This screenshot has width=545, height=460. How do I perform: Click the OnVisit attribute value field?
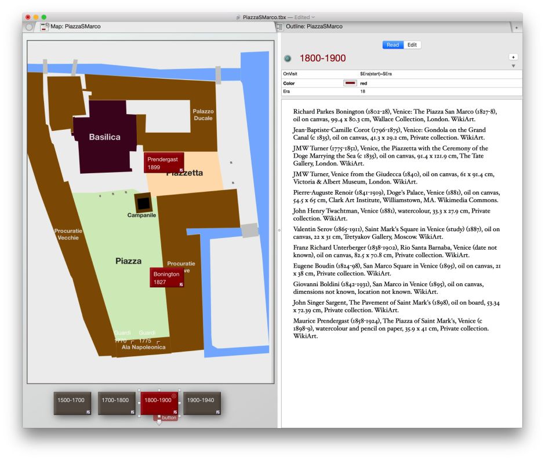[x=435, y=74]
